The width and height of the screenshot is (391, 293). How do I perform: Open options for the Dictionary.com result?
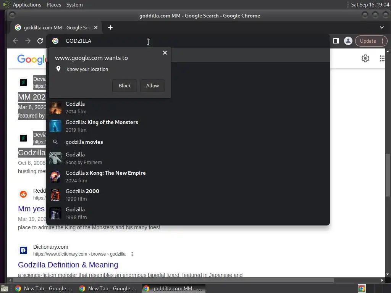click(x=132, y=254)
